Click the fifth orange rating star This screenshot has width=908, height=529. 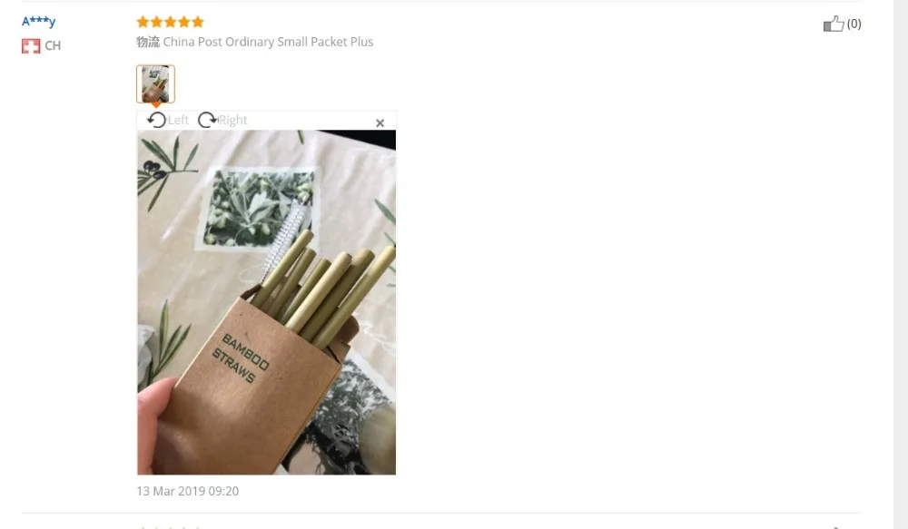tap(198, 22)
